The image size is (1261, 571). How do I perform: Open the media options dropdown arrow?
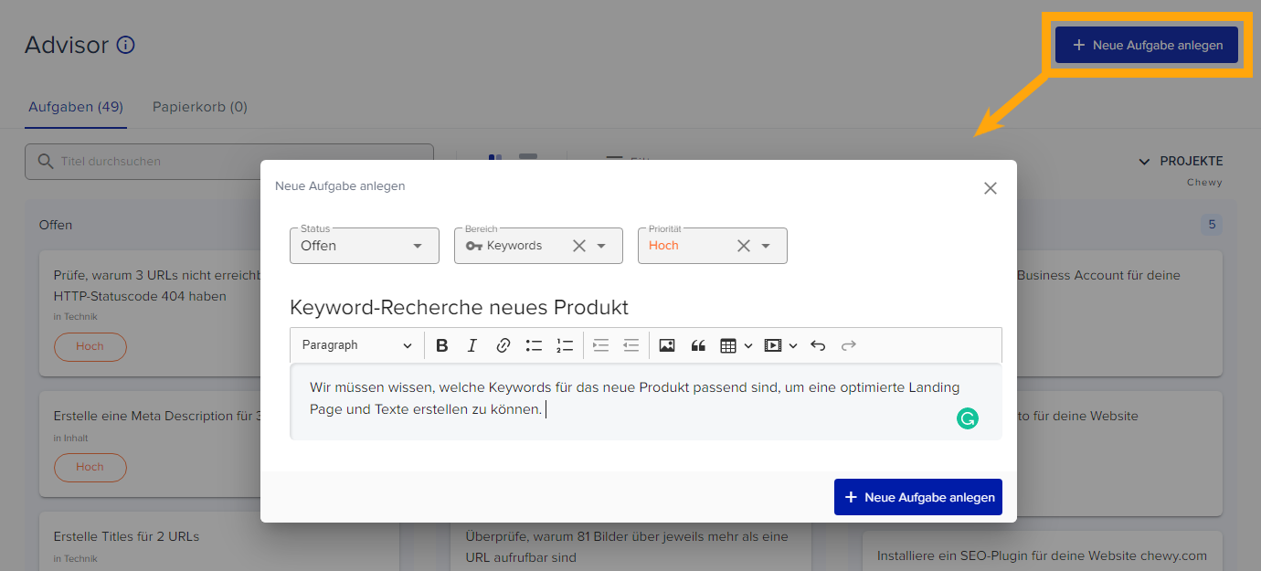(793, 345)
